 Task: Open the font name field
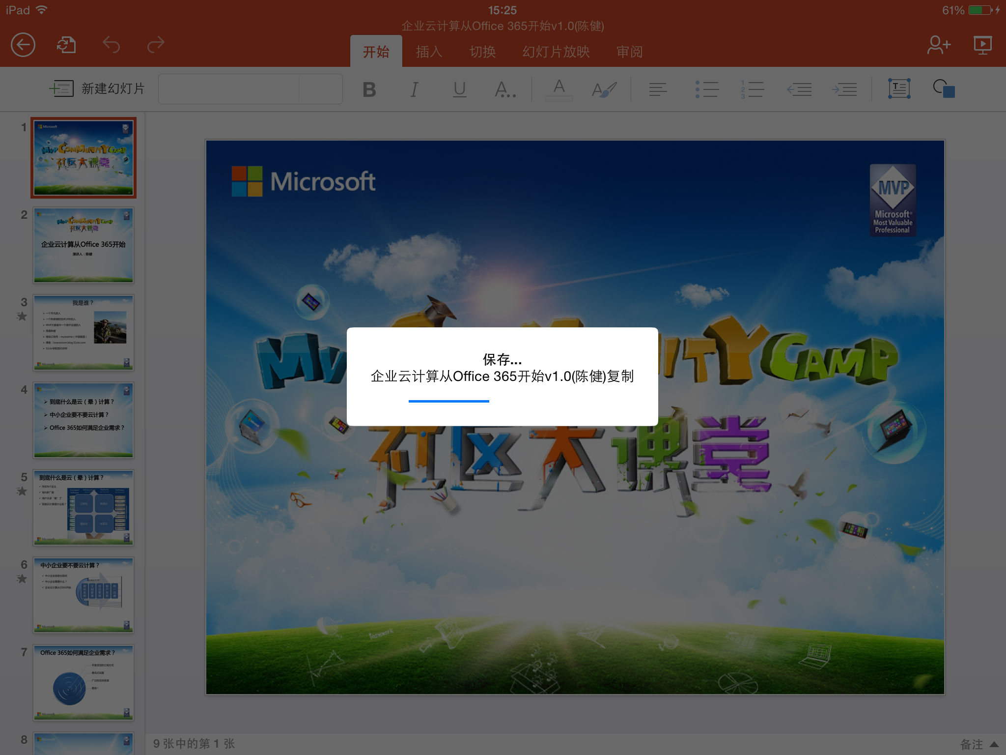point(228,89)
